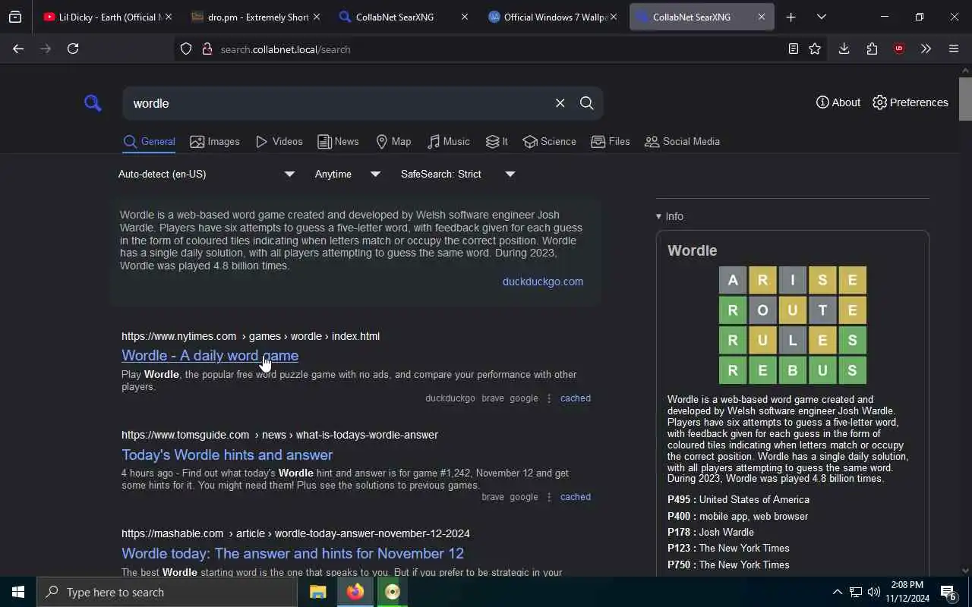This screenshot has height=607, width=972.
Task: Click the Windows taskbar search box
Action: [x=167, y=592]
